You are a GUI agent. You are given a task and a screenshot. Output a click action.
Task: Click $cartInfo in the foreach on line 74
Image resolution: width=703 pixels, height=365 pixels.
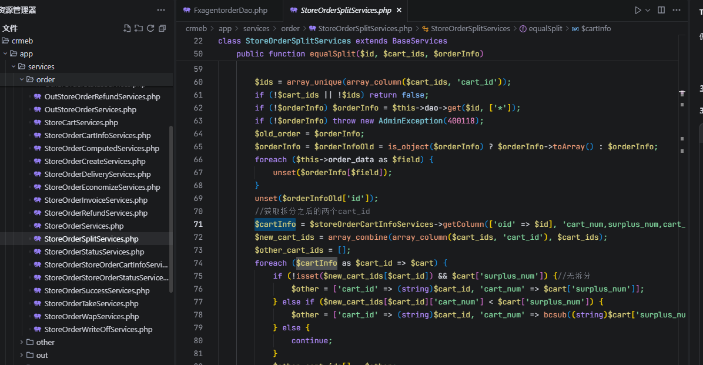(317, 263)
